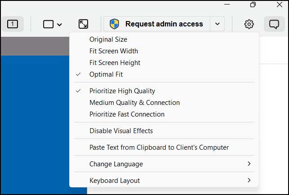
Task: Paste Text from Clipboard to Client's Computer
Action: click(159, 147)
